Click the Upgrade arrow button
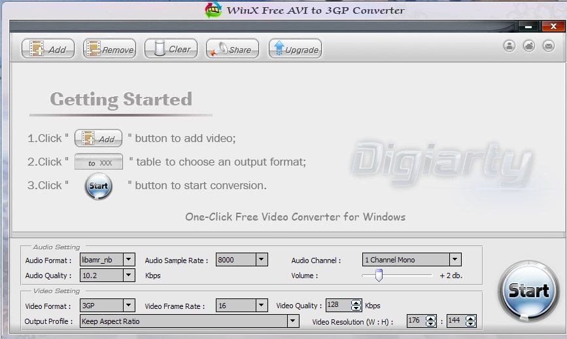Viewport: 567px width, 339px height. [295, 49]
